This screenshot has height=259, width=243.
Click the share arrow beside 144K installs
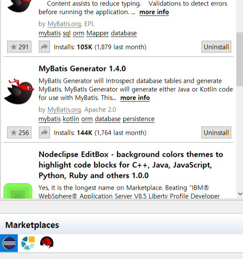[x=44, y=133]
